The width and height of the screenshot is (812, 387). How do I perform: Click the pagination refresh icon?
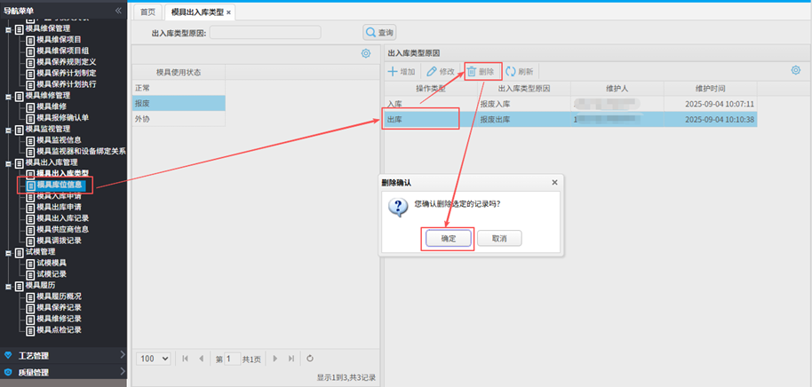tap(310, 359)
